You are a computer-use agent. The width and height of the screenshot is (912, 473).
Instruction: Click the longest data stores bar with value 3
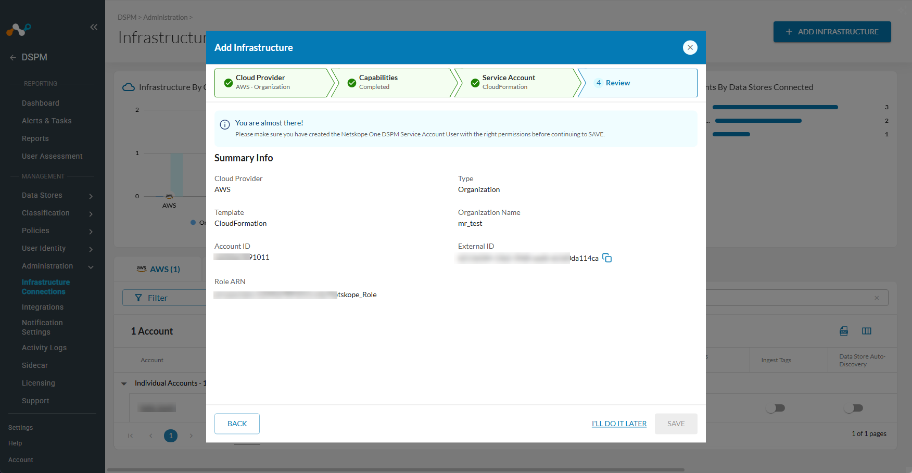tap(775, 107)
